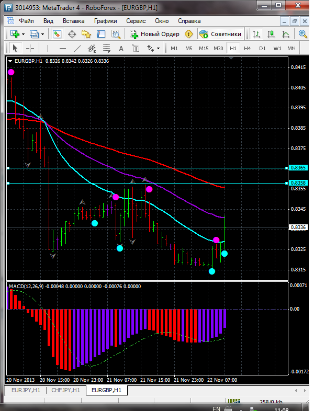Image resolution: width=314 pixels, height=411 pixels.
Task: Click the zoom in magnifier icon
Action: (302, 34)
